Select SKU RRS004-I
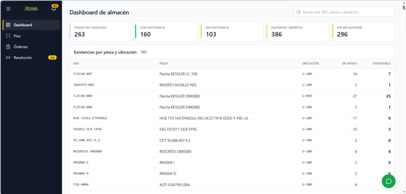 [x=81, y=162]
